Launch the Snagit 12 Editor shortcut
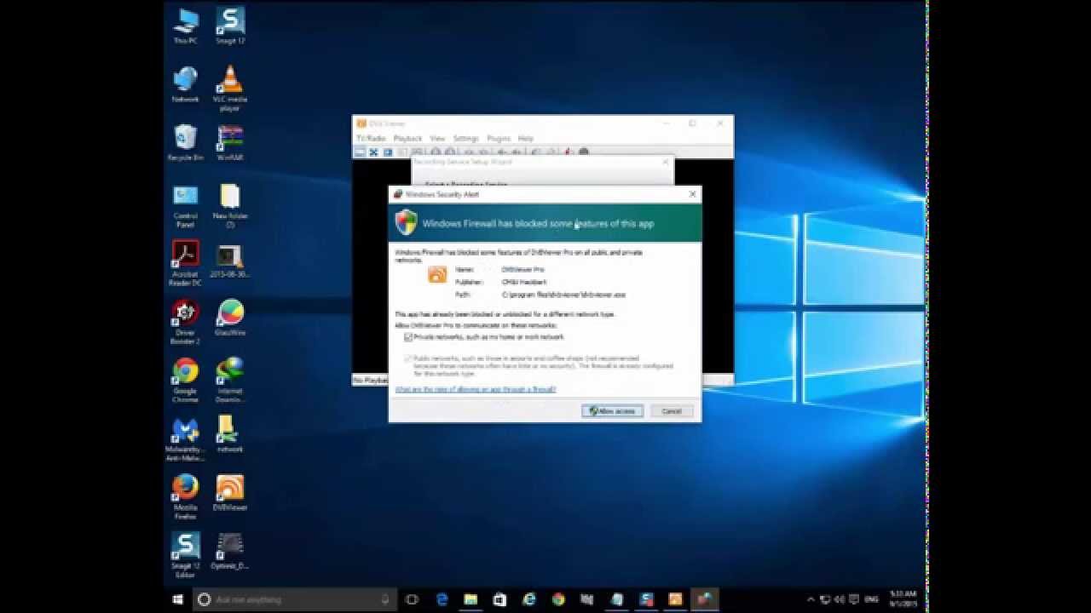The height and width of the screenshot is (613, 1091). 186,555
